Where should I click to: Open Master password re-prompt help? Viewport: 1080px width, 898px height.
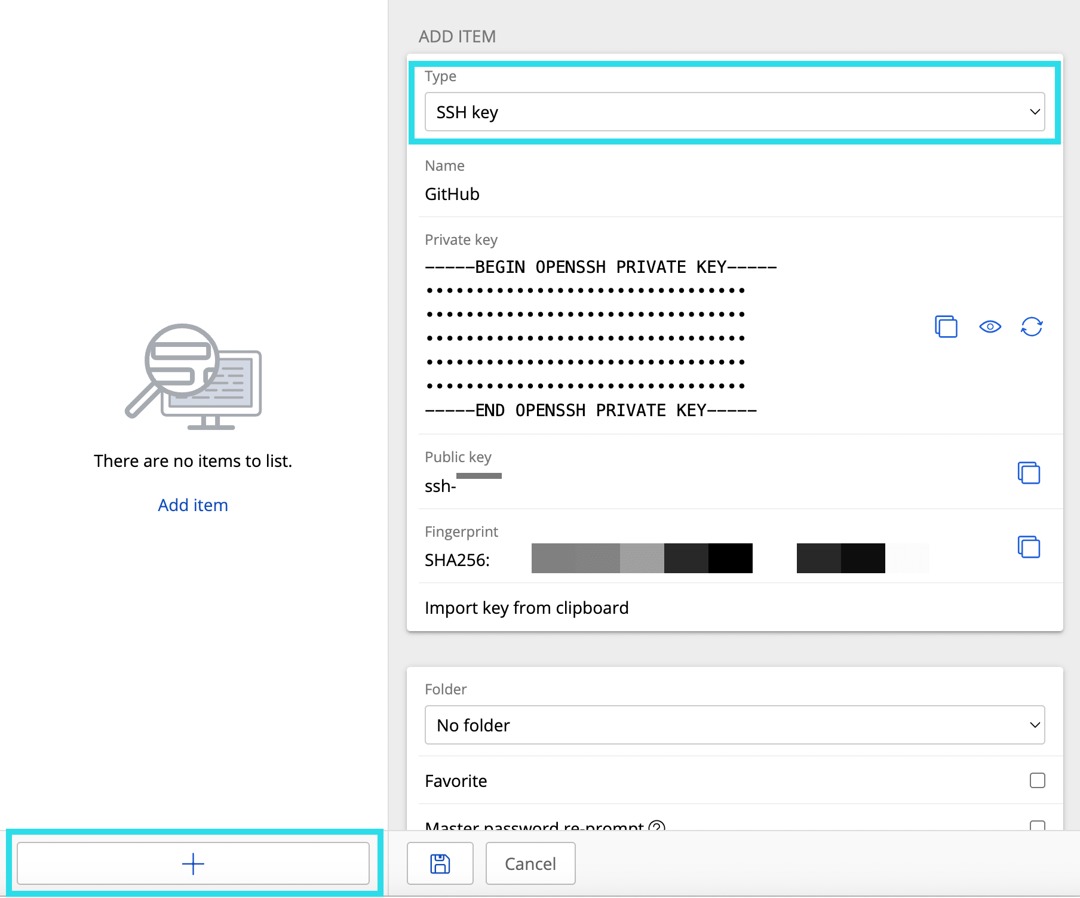pyautogui.click(x=657, y=827)
